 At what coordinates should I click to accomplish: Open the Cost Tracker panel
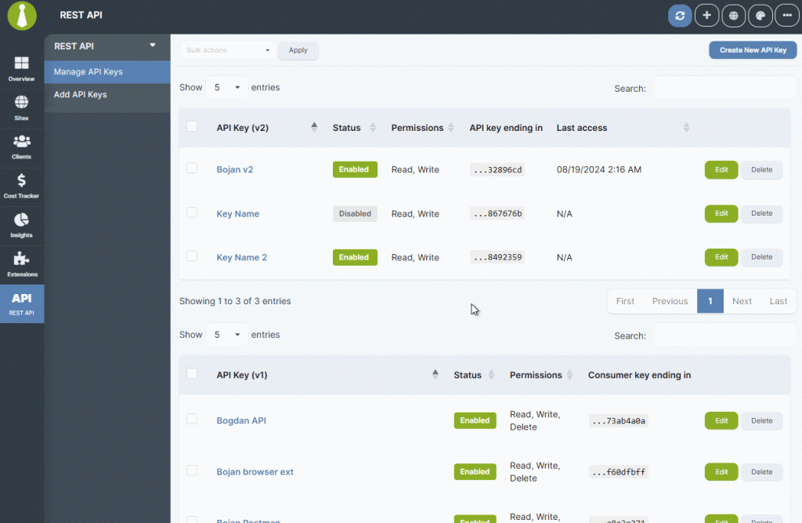pos(22,185)
